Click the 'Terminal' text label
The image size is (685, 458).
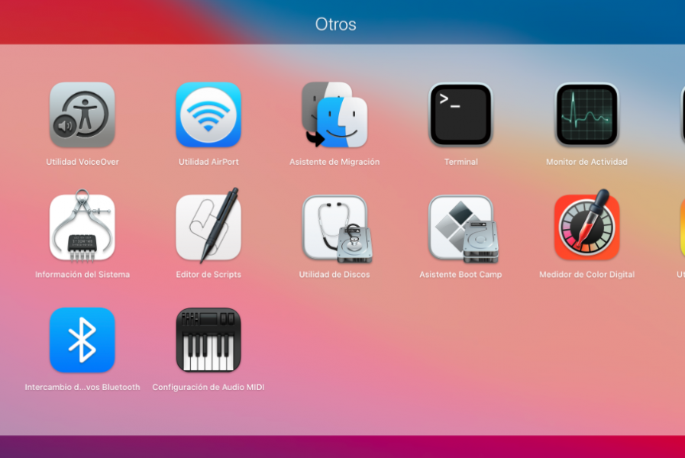pyautogui.click(x=461, y=162)
